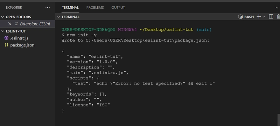This screenshot has width=280, height=126.
Task: Collapse the OPEN EDITORS section
Action: coord(2,17)
